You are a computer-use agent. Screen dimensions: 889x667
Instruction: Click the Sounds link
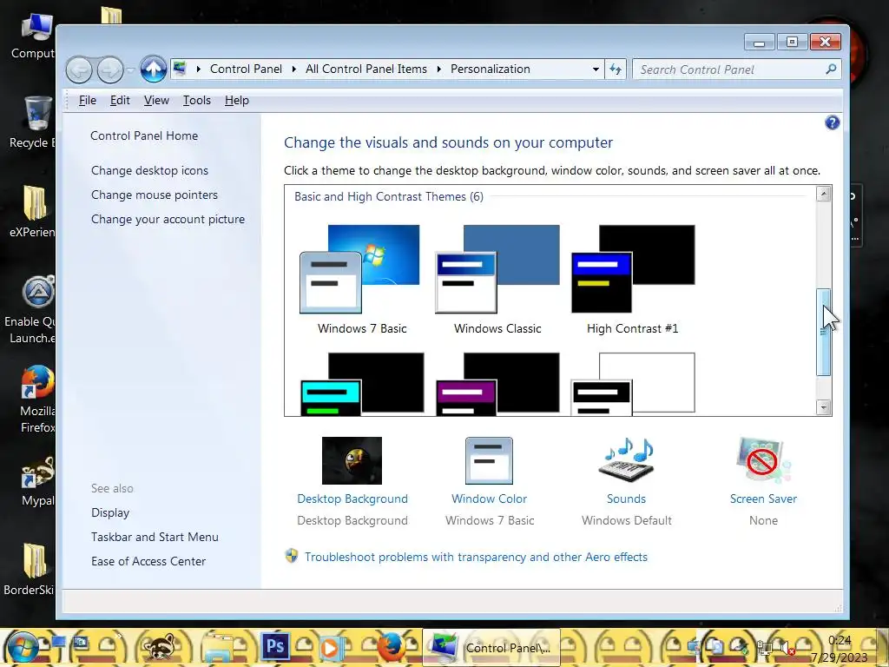[x=626, y=499]
